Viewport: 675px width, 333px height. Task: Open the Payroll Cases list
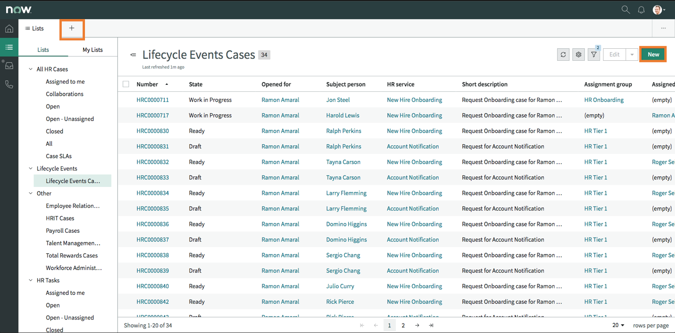click(x=63, y=231)
